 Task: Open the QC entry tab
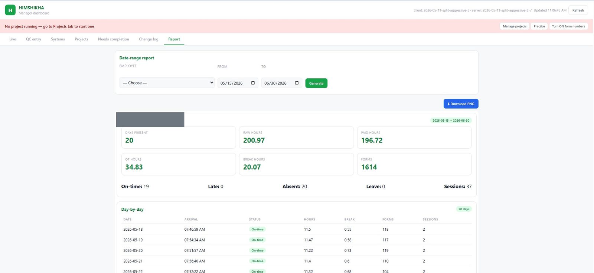click(33, 39)
